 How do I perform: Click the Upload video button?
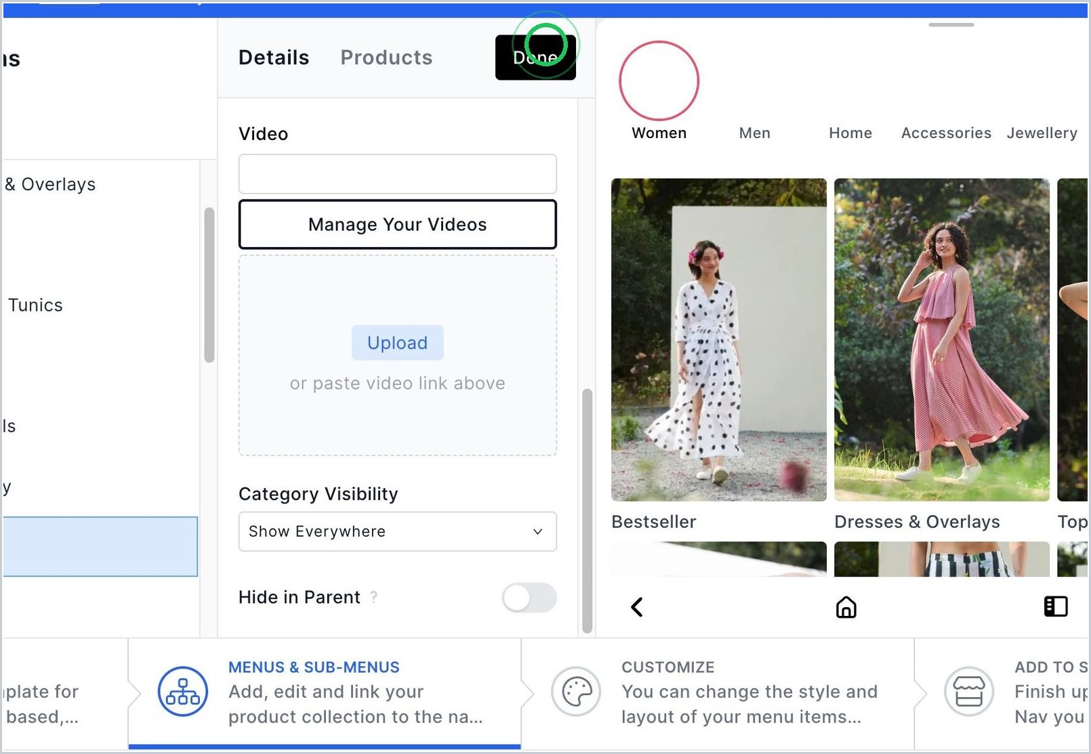tap(398, 342)
